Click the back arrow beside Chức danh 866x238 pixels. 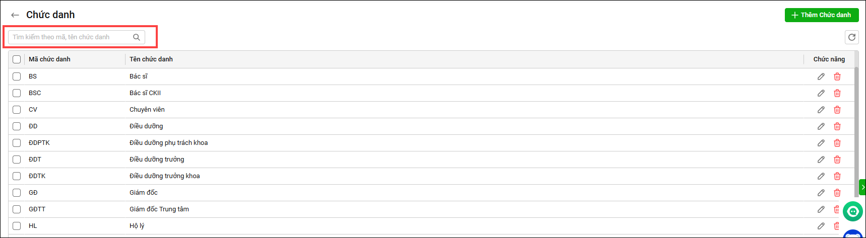(15, 15)
